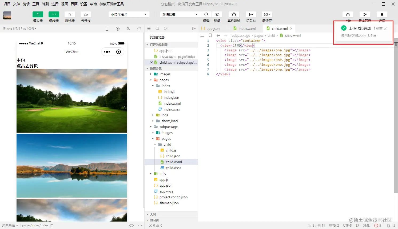
Task: Open the 项目 menu
Action: click(x=7, y=4)
